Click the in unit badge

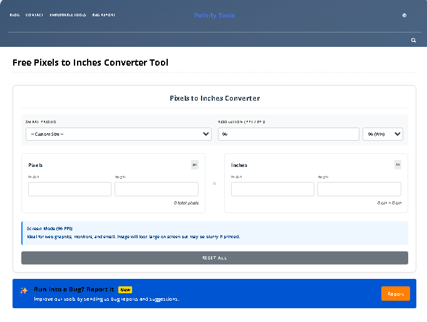click(x=398, y=165)
